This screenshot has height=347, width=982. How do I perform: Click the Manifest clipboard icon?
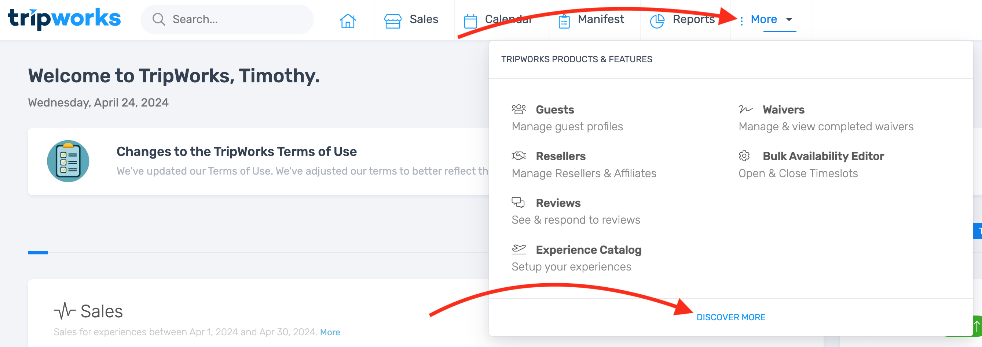564,21
